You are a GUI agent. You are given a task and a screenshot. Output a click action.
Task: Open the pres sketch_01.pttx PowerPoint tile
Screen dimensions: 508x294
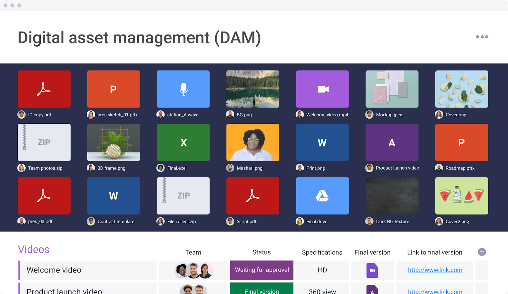[113, 89]
